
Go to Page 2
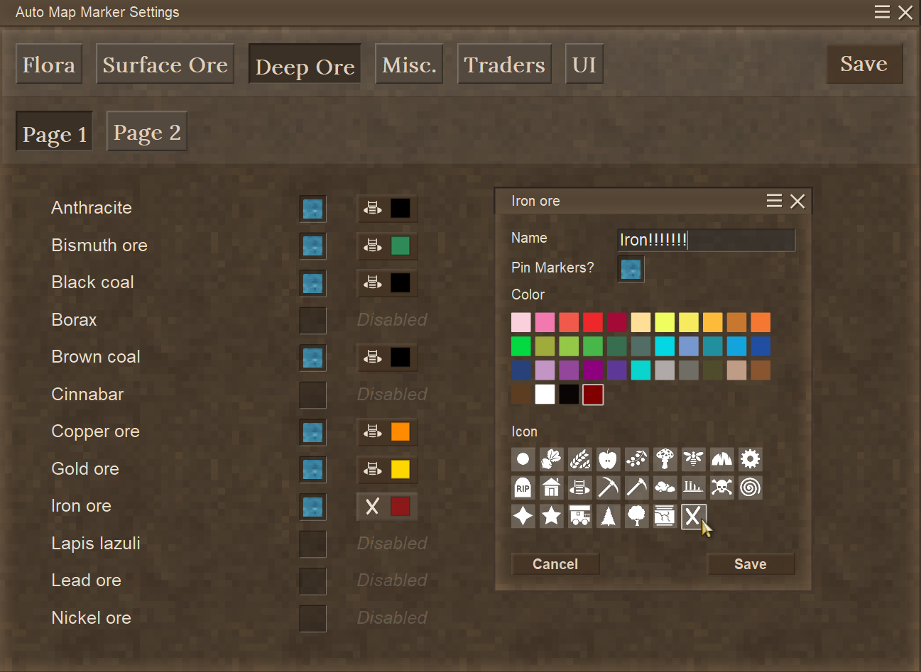[x=147, y=131]
